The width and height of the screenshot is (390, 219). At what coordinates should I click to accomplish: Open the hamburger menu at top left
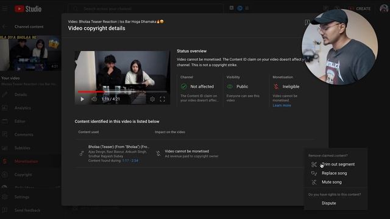pos(5,9)
